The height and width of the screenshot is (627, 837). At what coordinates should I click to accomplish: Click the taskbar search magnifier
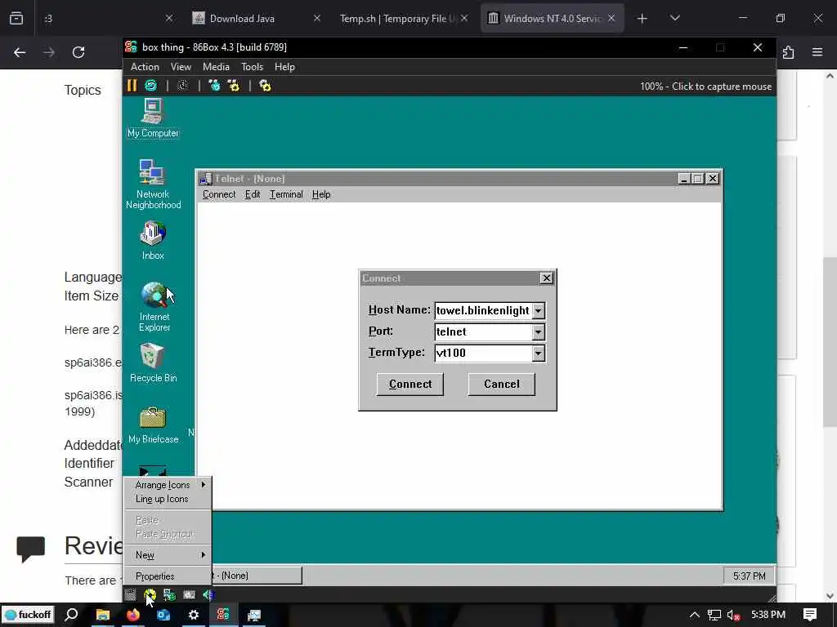click(71, 615)
